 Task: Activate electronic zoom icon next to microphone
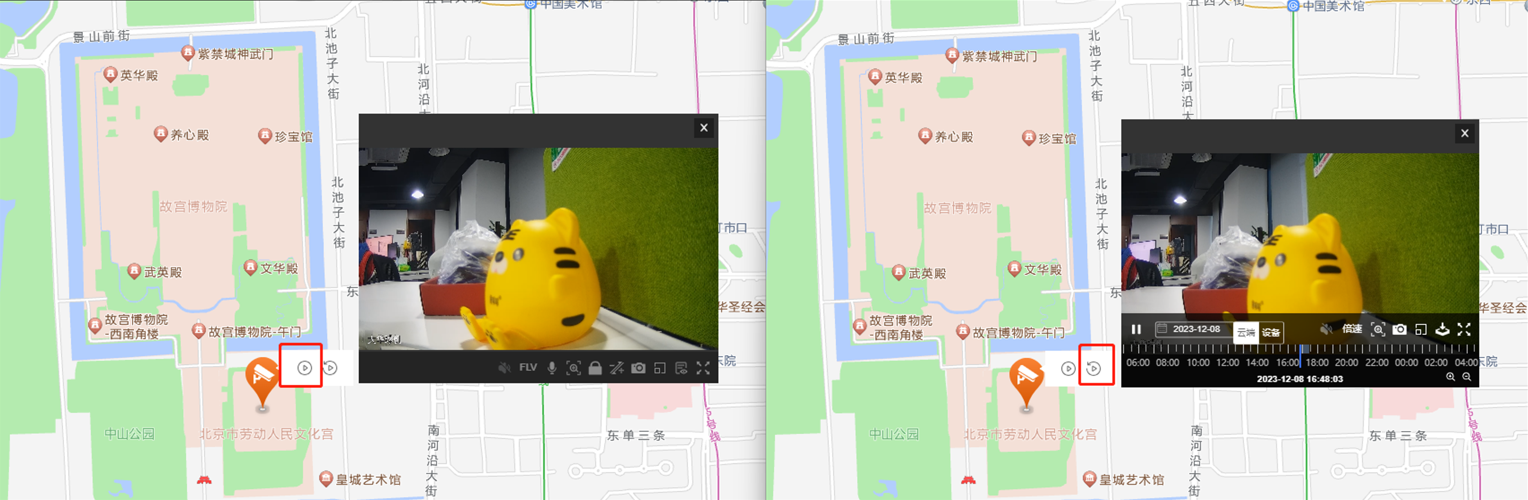573,368
